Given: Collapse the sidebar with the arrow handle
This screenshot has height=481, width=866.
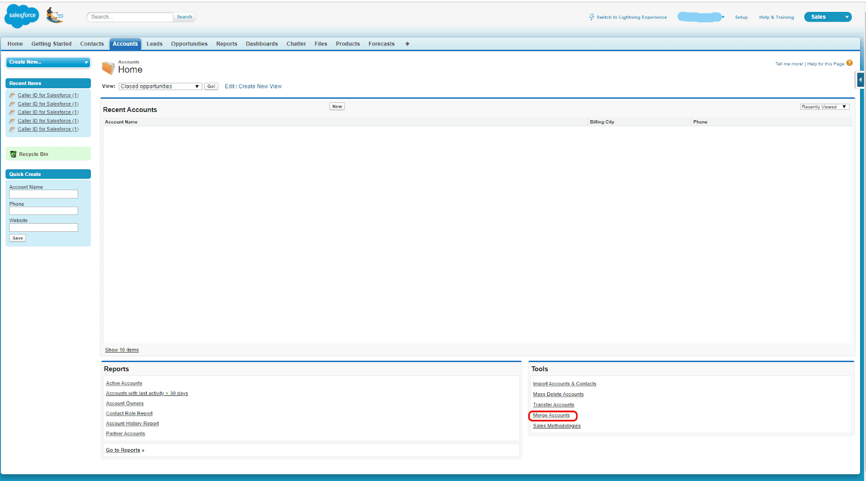Looking at the screenshot, I should (x=860, y=80).
